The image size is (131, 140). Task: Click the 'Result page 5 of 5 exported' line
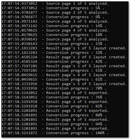[55, 129]
